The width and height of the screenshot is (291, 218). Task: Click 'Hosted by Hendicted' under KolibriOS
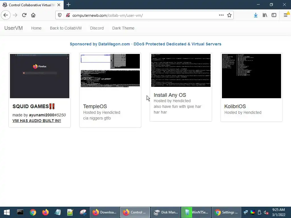pyautogui.click(x=243, y=112)
